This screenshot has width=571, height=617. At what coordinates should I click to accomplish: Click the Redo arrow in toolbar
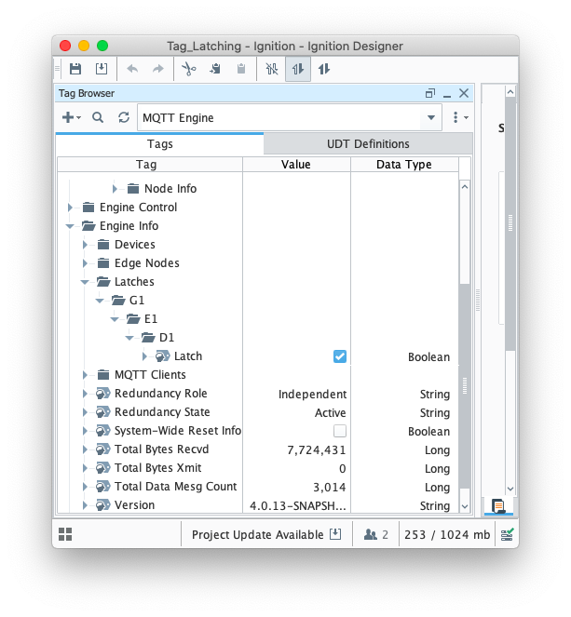point(158,69)
